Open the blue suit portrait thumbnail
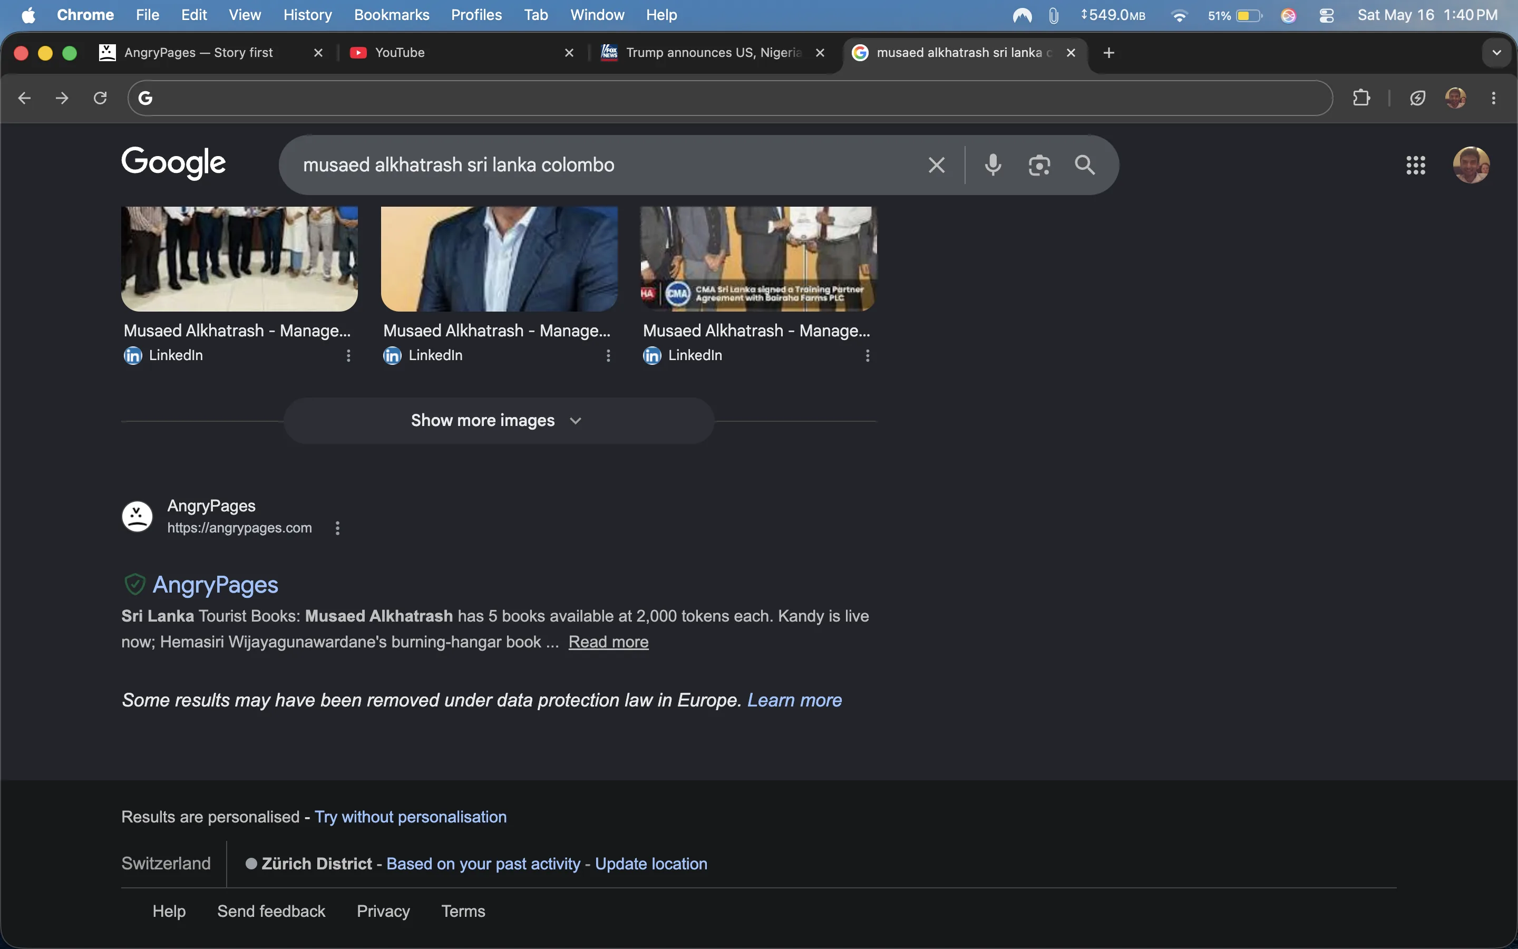 499,258
